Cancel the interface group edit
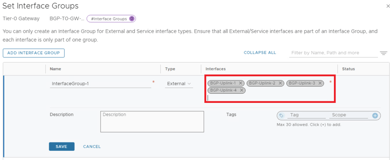The width and height of the screenshot is (390, 160). point(92,147)
